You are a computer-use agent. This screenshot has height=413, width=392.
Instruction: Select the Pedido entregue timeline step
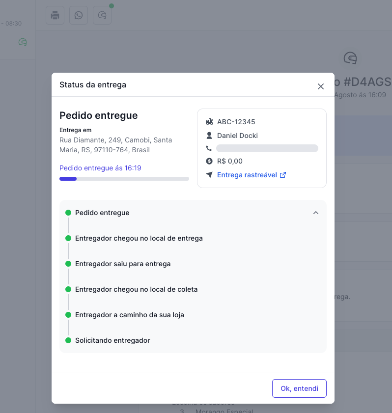tap(102, 213)
